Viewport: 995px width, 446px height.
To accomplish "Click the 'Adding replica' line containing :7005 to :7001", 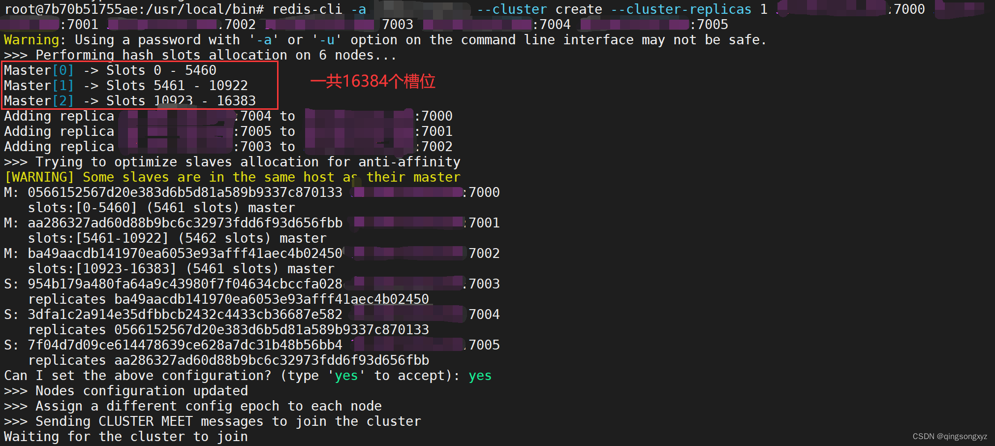I will click(x=228, y=131).
